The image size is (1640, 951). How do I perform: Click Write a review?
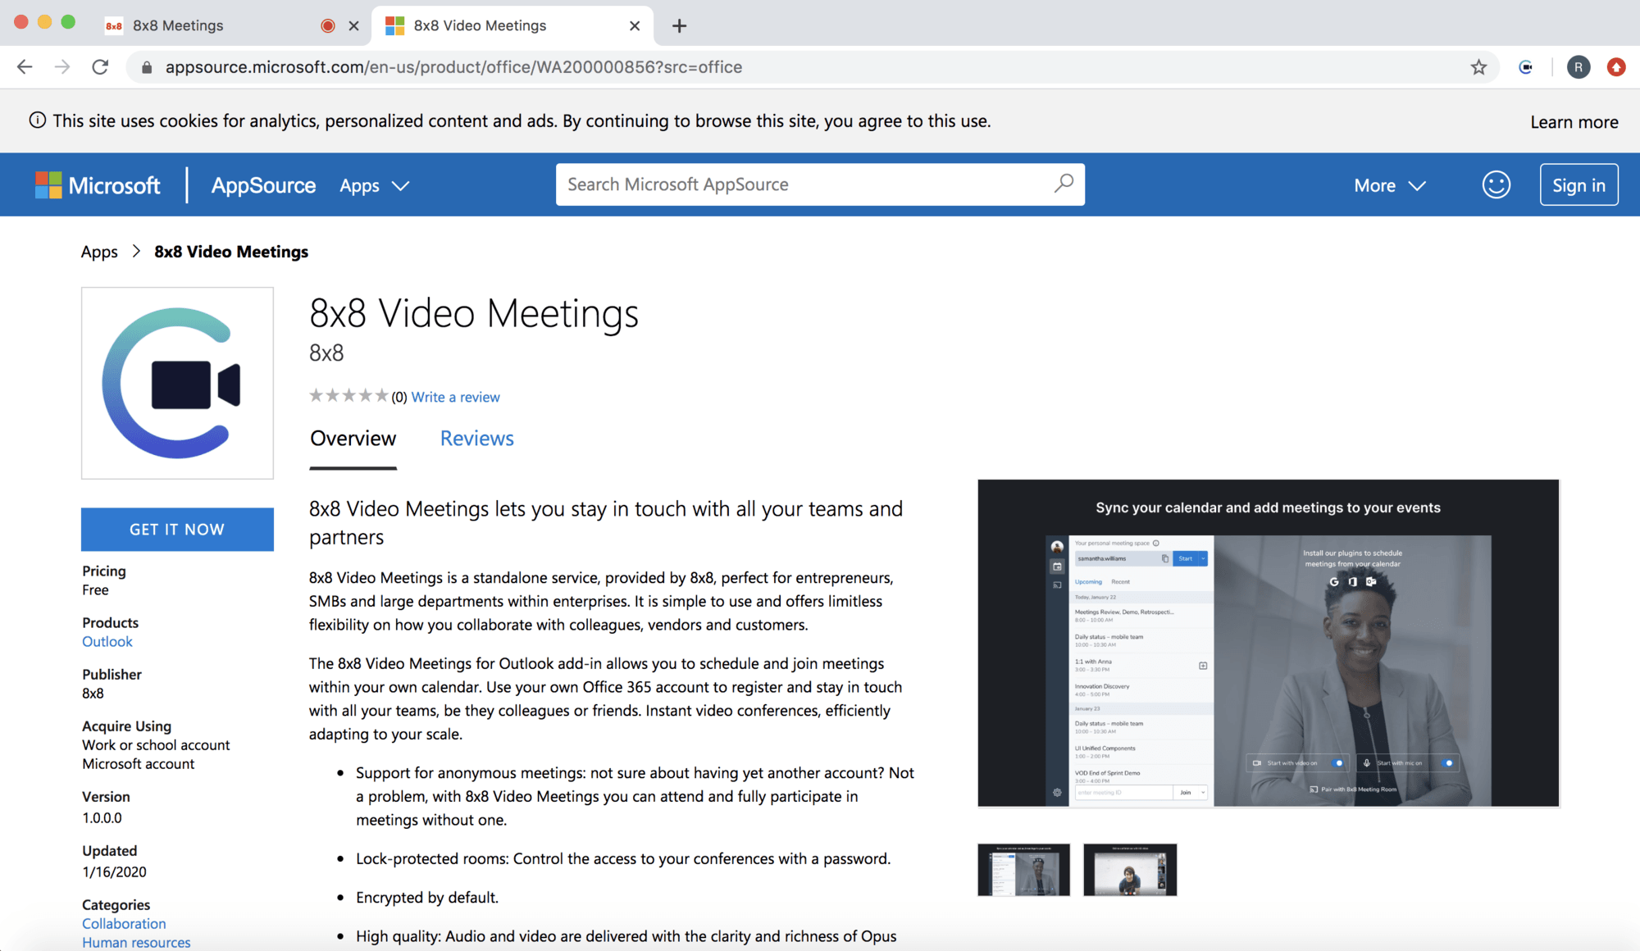pos(455,397)
